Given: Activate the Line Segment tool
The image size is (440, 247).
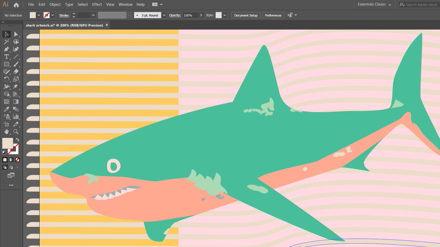Looking at the screenshot, I should 16,57.
